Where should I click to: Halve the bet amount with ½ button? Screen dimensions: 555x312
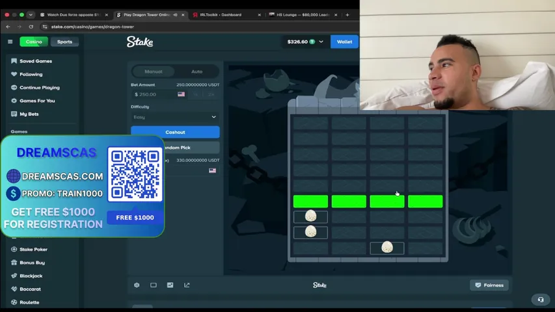click(x=195, y=94)
